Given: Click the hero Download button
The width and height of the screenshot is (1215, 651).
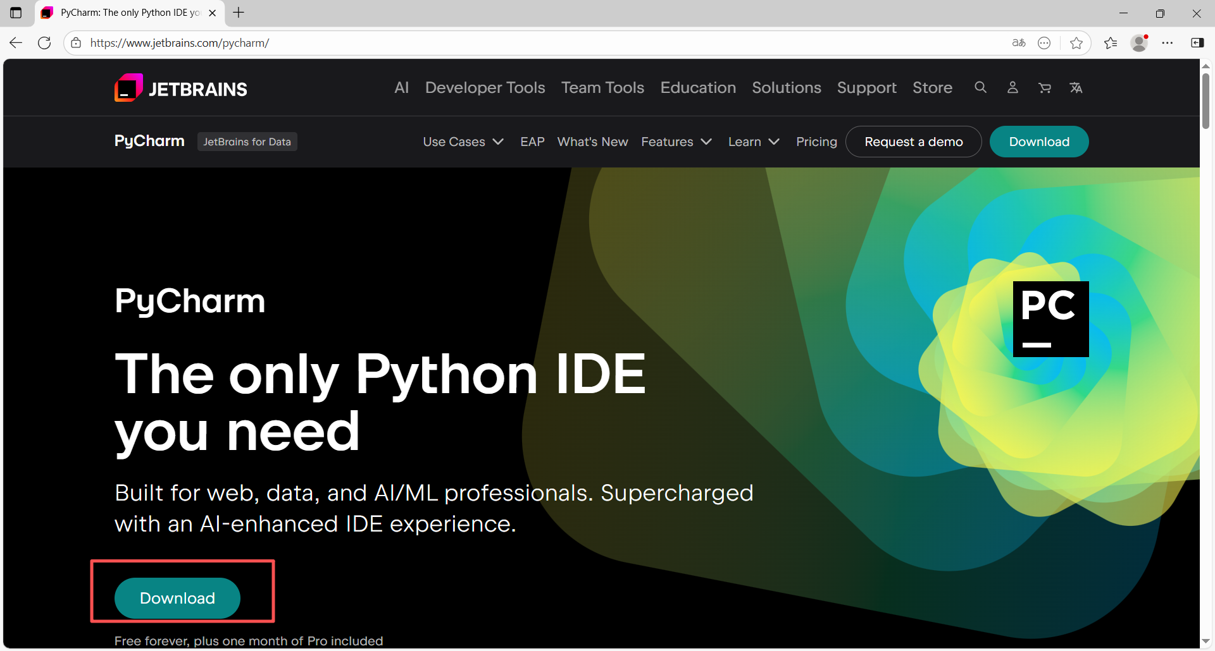Looking at the screenshot, I should tap(177, 598).
